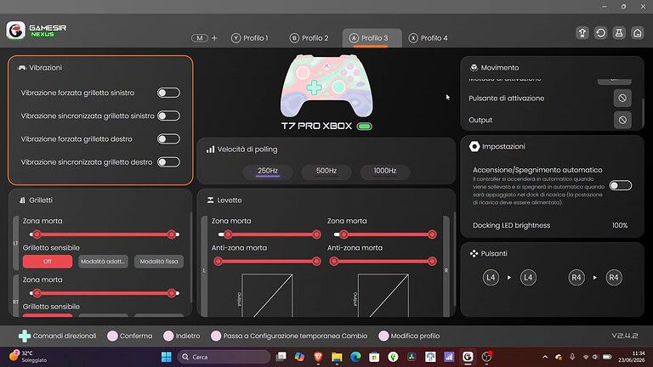Click the plus icon next to M mode
The width and height of the screenshot is (653, 367).
[x=214, y=38]
